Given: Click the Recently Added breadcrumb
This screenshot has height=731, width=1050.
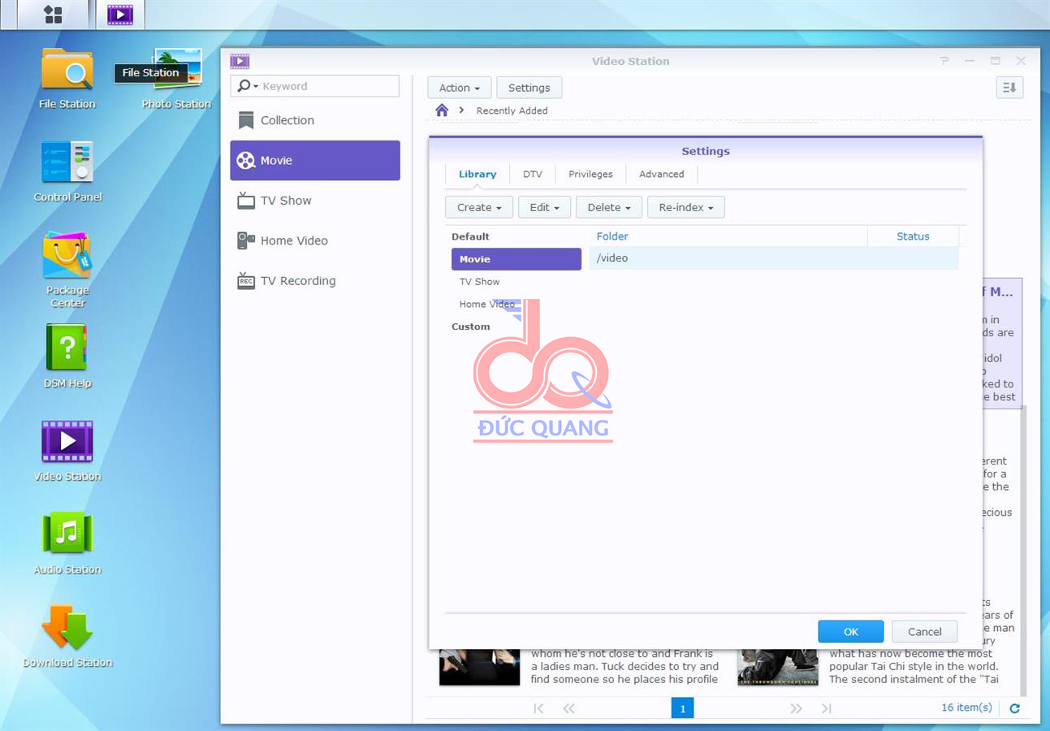Looking at the screenshot, I should coord(512,110).
